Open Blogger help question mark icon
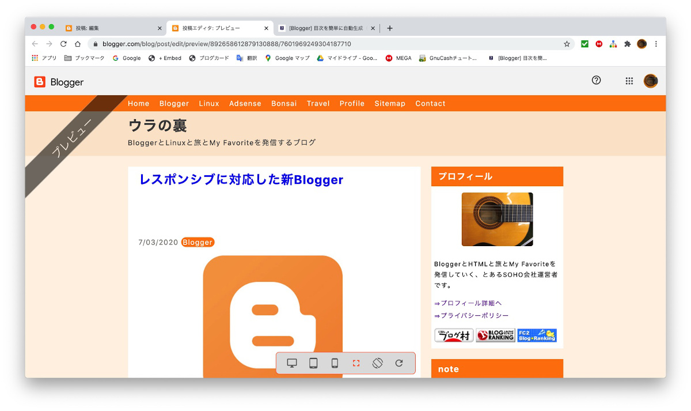 (x=596, y=80)
